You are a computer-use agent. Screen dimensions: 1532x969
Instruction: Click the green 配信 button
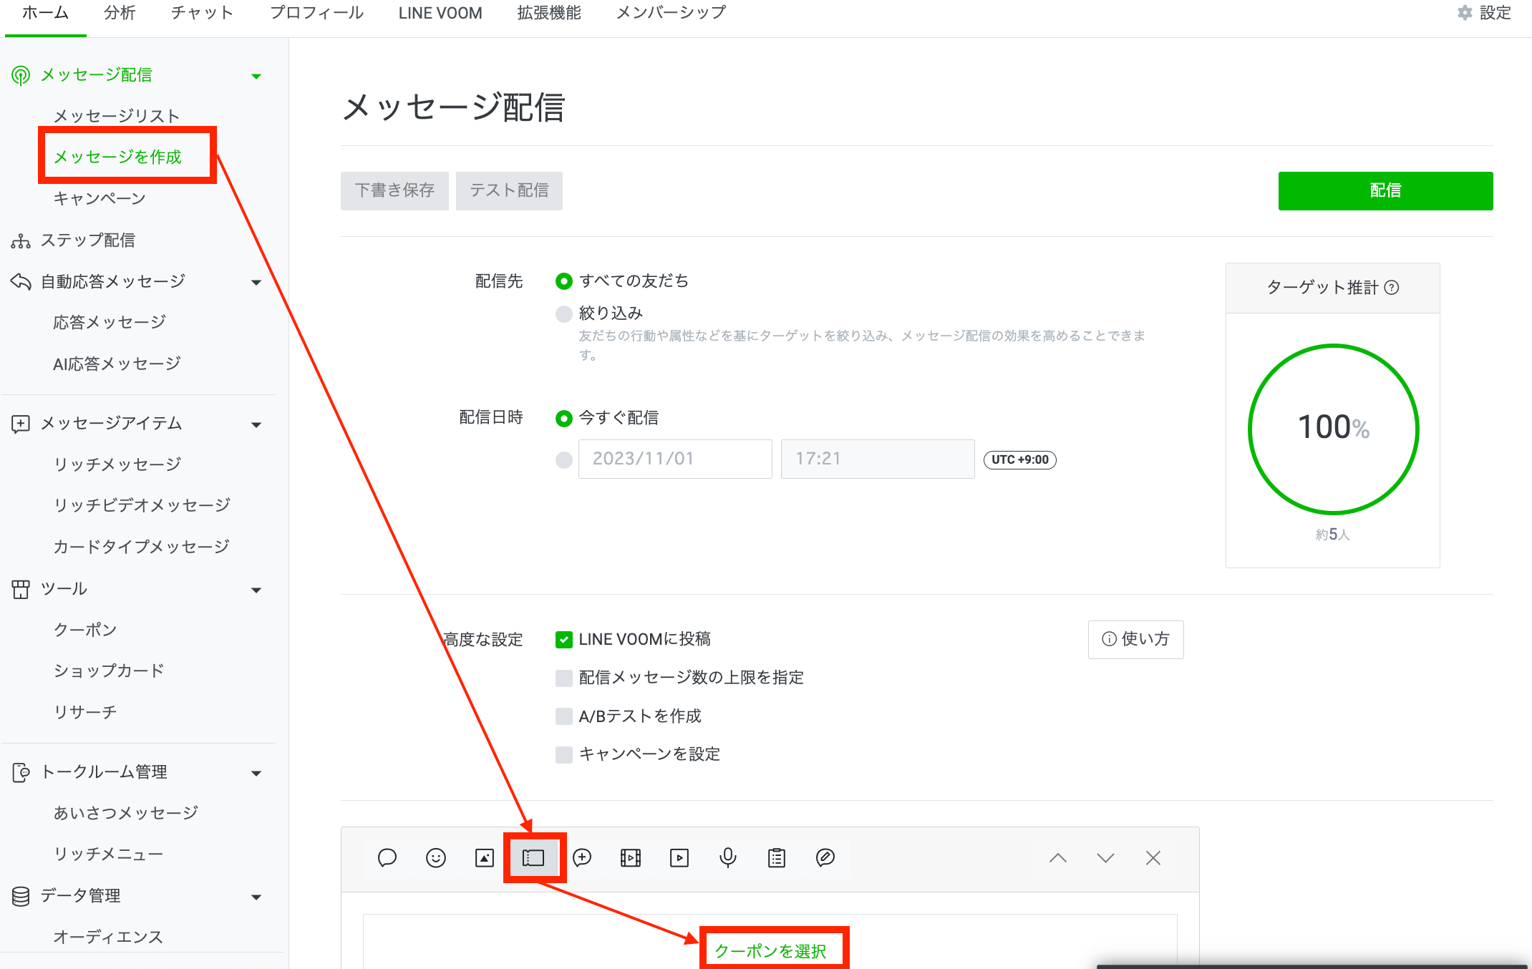[x=1385, y=190]
